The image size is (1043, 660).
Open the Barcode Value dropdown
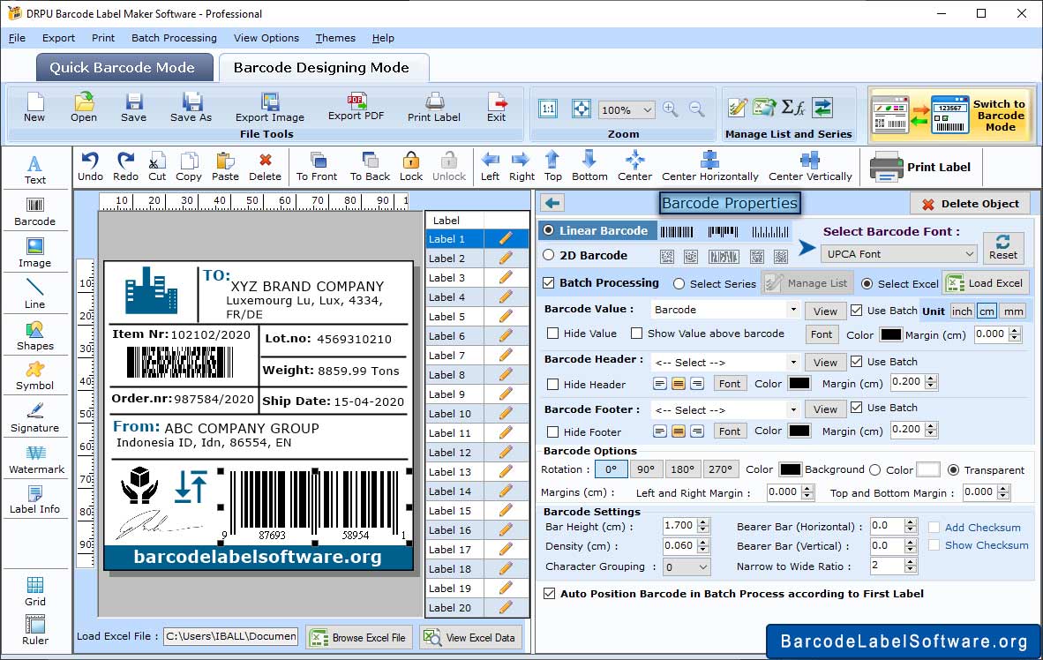pos(725,310)
